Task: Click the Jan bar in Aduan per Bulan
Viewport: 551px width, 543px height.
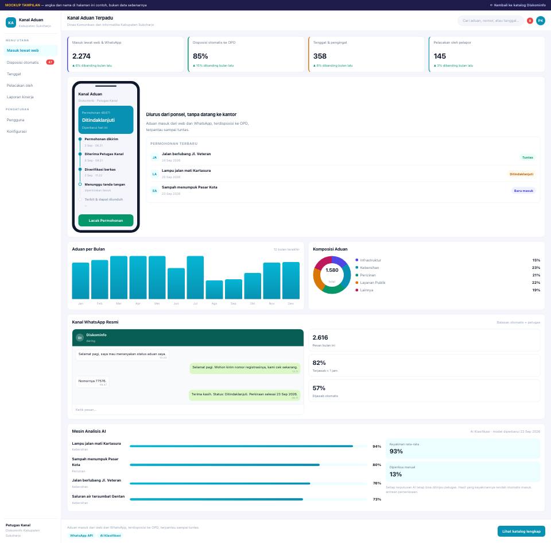Action: [80, 280]
